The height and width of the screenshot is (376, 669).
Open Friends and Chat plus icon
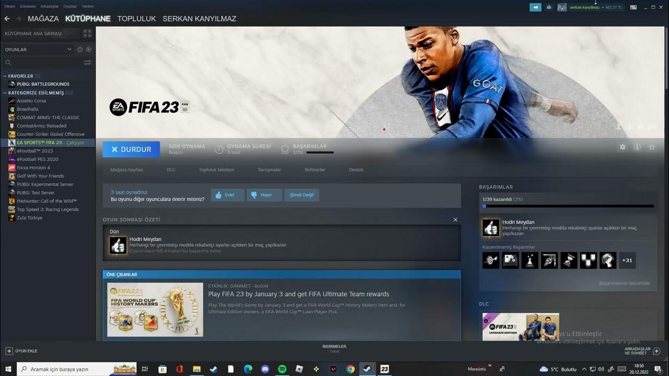point(657,351)
